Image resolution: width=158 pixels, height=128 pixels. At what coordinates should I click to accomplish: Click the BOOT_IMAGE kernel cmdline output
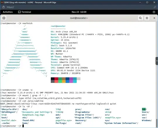pyautogui.click(x=58, y=104)
